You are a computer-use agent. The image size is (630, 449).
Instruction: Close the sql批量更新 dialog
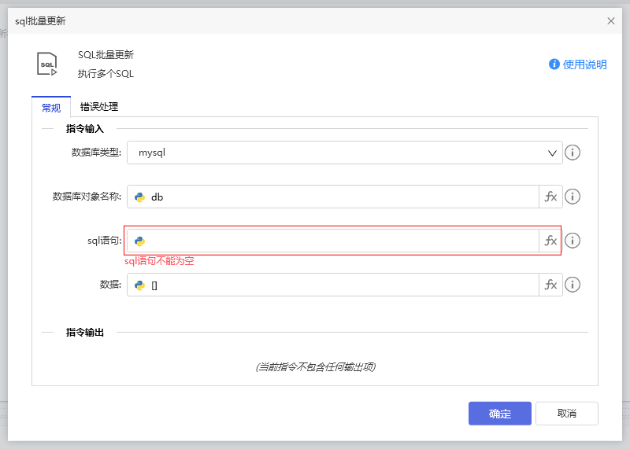pyautogui.click(x=611, y=20)
